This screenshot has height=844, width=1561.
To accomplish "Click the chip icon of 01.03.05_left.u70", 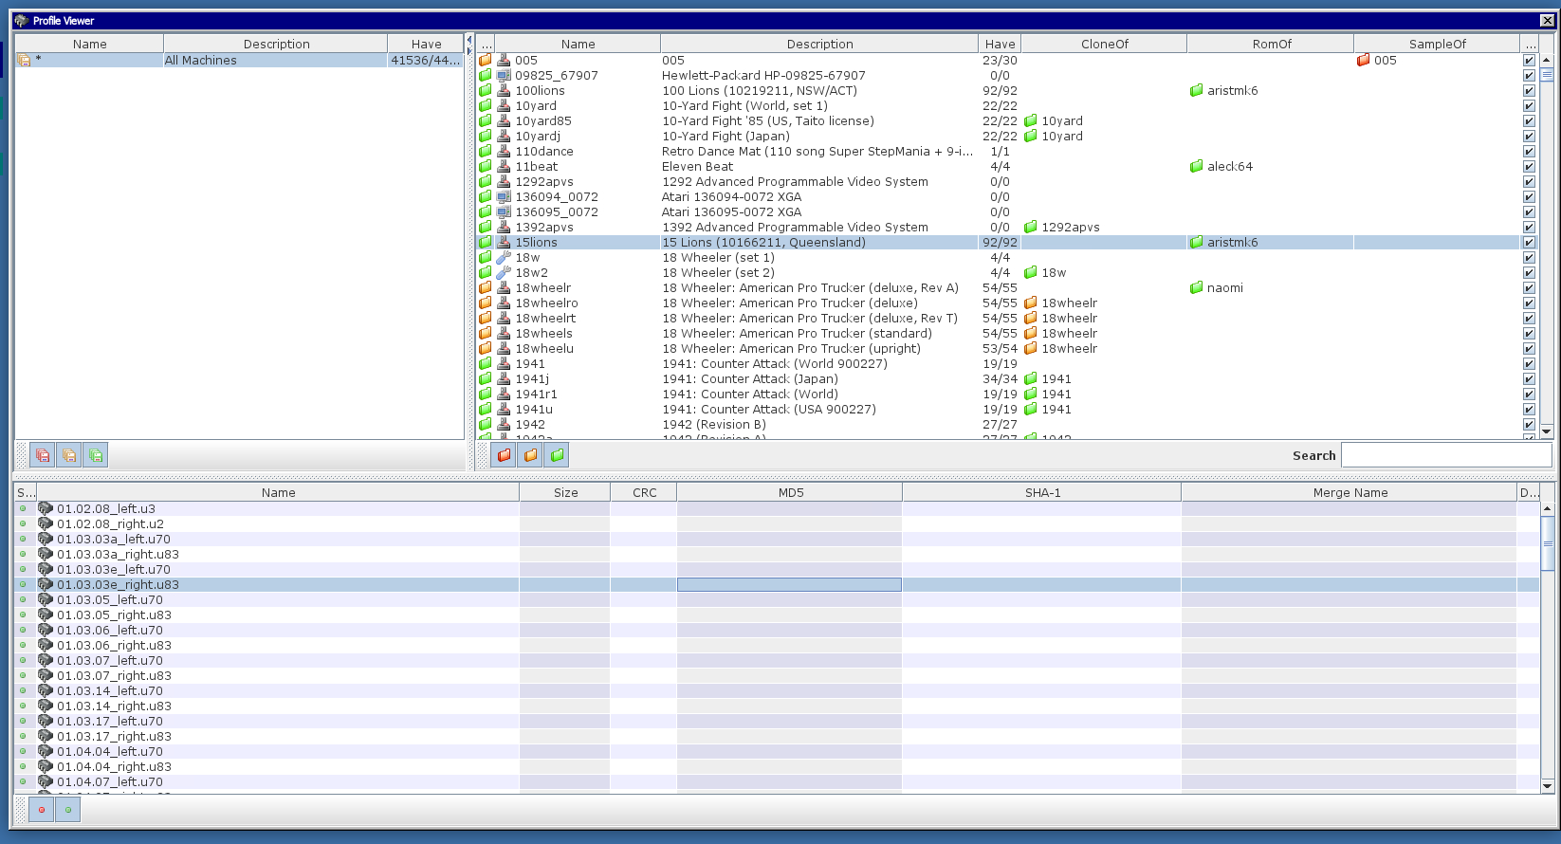I will click(46, 599).
